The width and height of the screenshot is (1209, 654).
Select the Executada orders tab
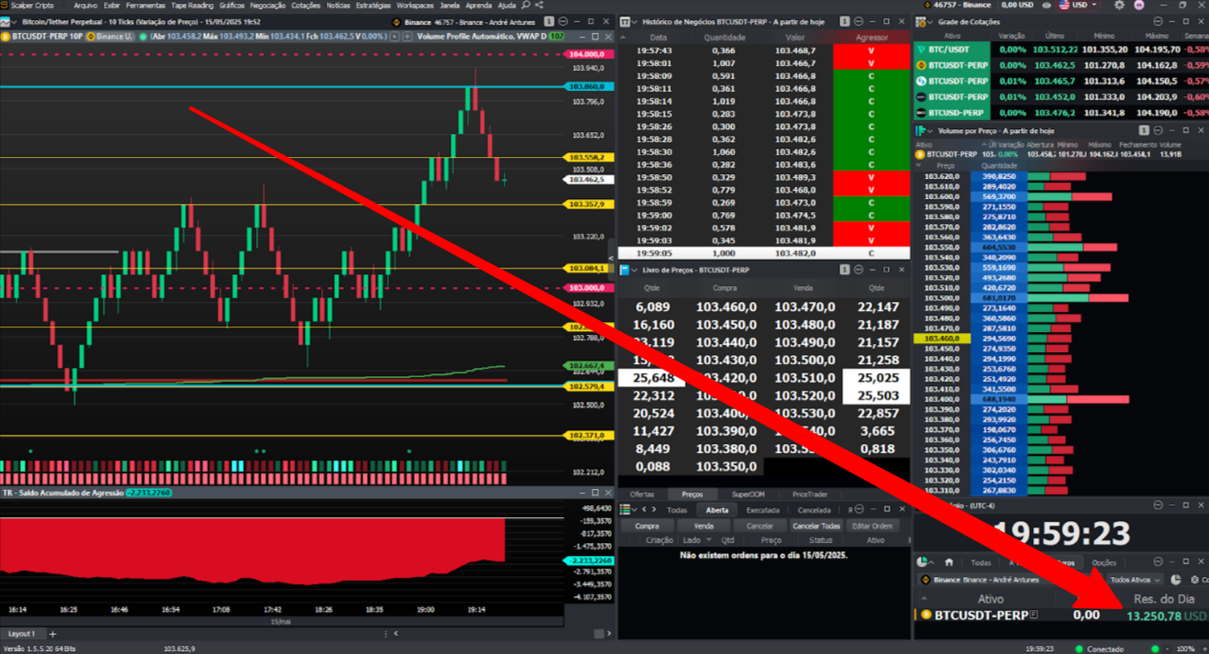coord(763,510)
